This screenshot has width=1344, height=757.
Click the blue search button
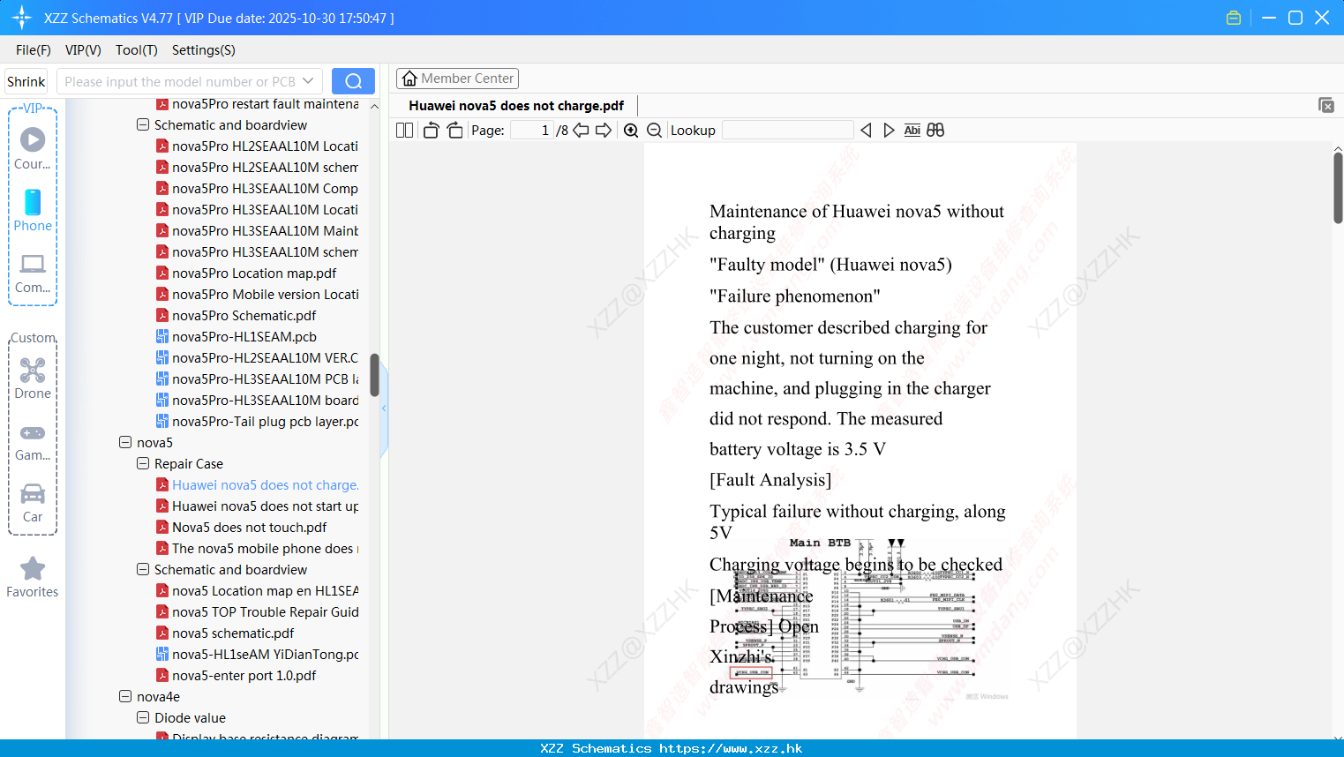click(x=353, y=81)
